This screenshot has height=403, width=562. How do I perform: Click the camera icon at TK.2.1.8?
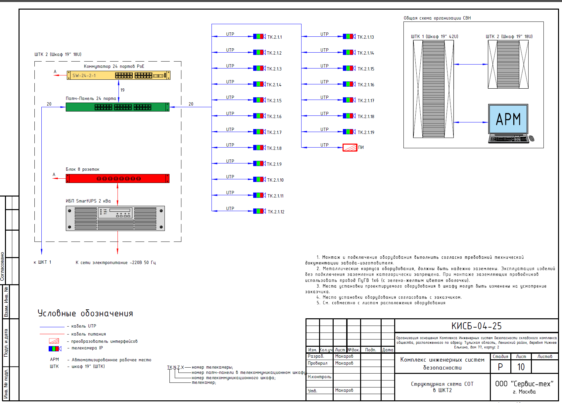pos(259,148)
